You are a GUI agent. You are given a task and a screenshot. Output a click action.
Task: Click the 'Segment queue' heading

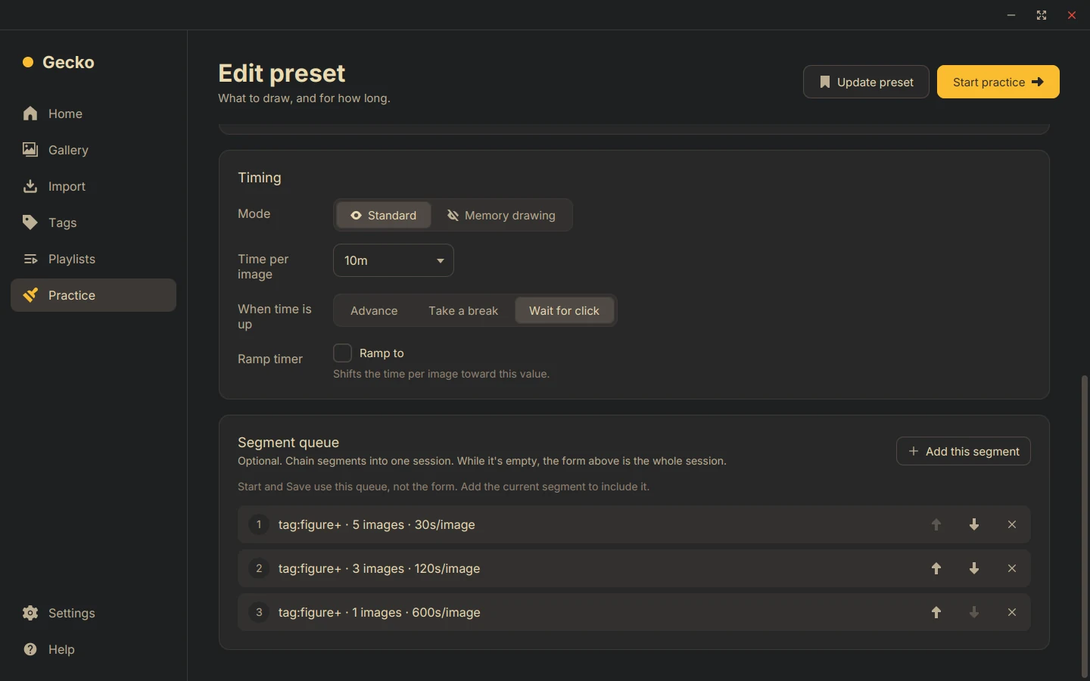tap(288, 443)
